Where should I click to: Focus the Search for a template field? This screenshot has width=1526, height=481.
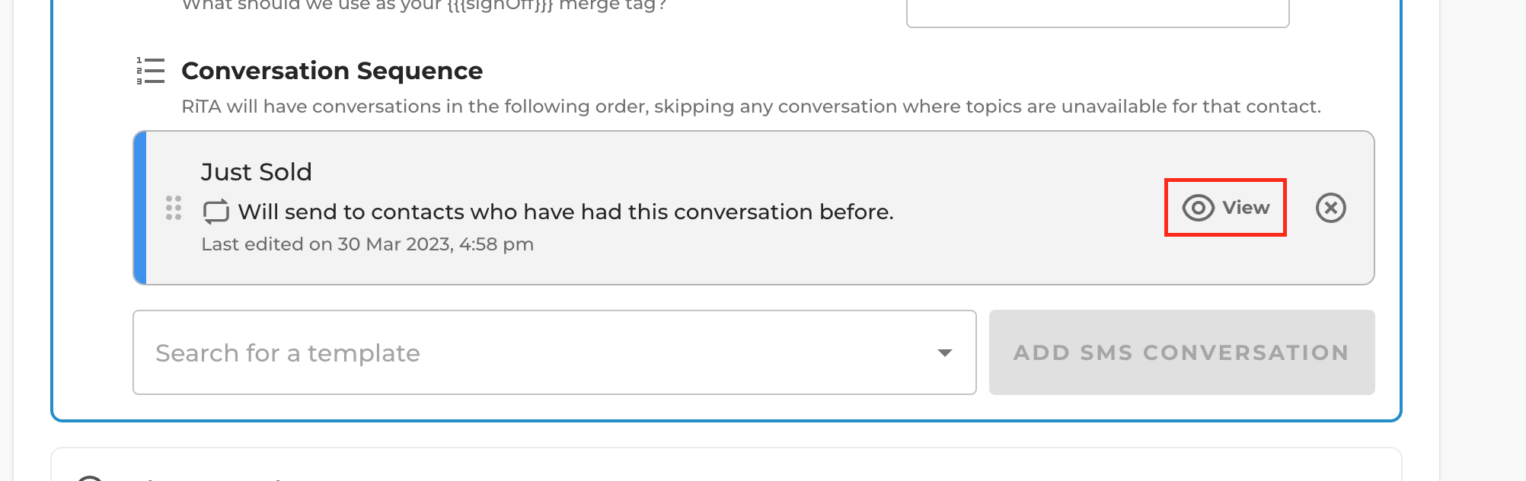pyautogui.click(x=554, y=352)
